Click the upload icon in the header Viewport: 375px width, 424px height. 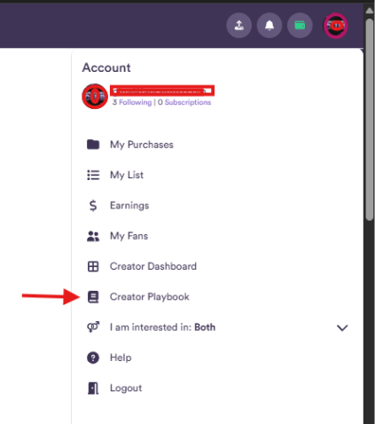pyautogui.click(x=238, y=26)
